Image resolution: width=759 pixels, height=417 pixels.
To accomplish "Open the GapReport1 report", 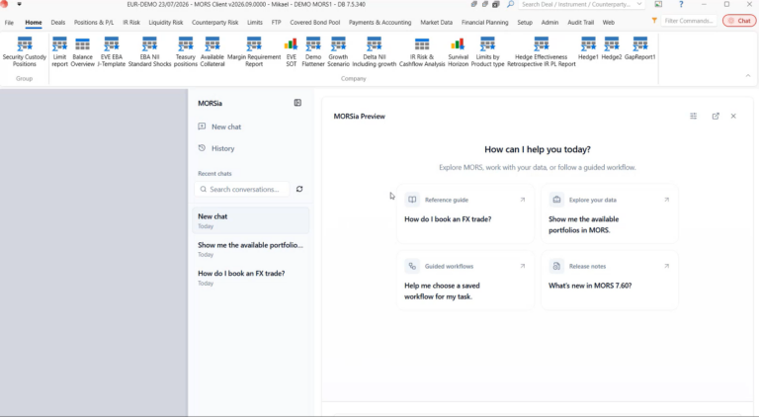I will point(640,48).
